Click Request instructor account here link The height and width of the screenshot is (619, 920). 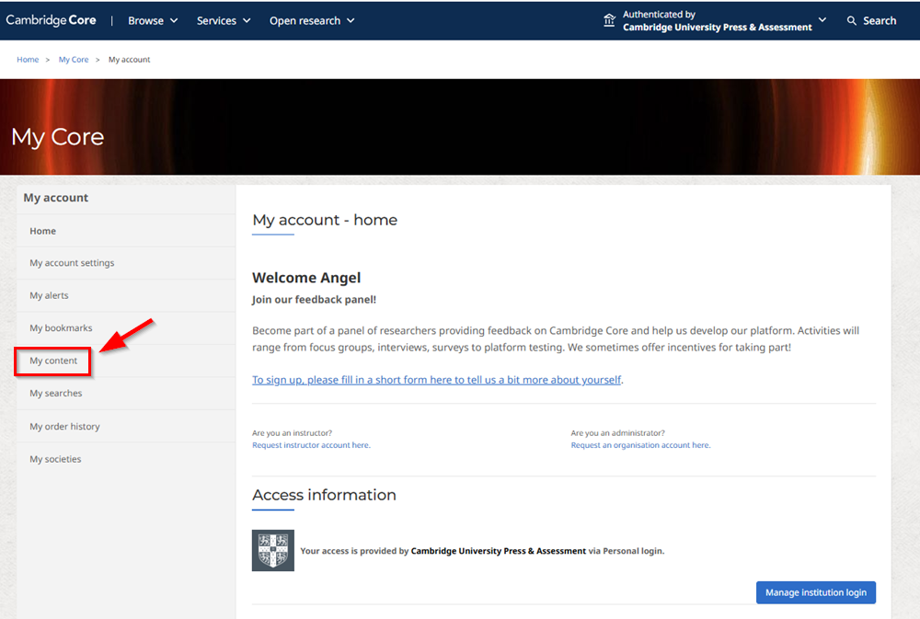(x=312, y=445)
